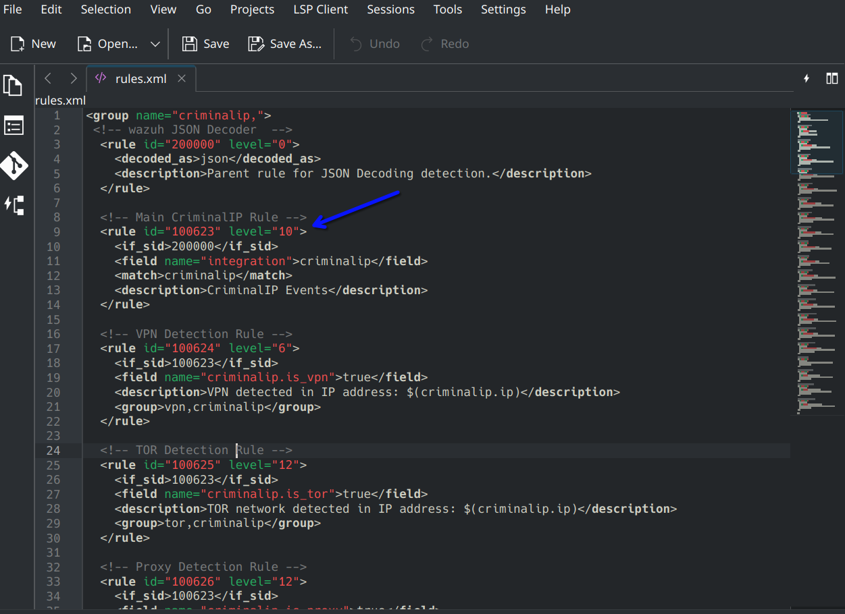Open the Projects menu
845x614 pixels.
point(252,9)
